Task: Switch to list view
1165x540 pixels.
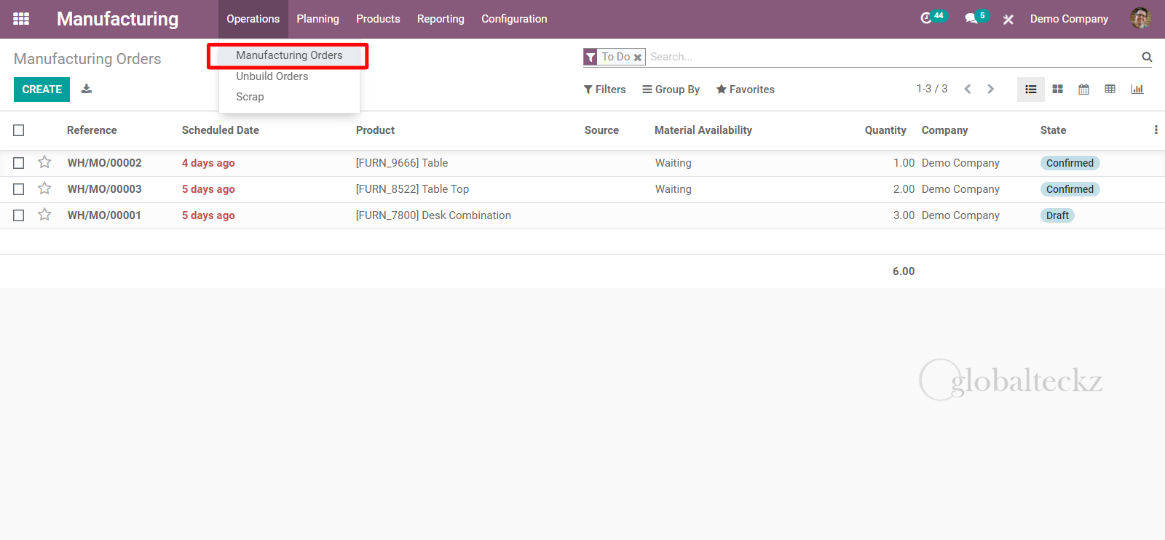Action: point(1031,89)
